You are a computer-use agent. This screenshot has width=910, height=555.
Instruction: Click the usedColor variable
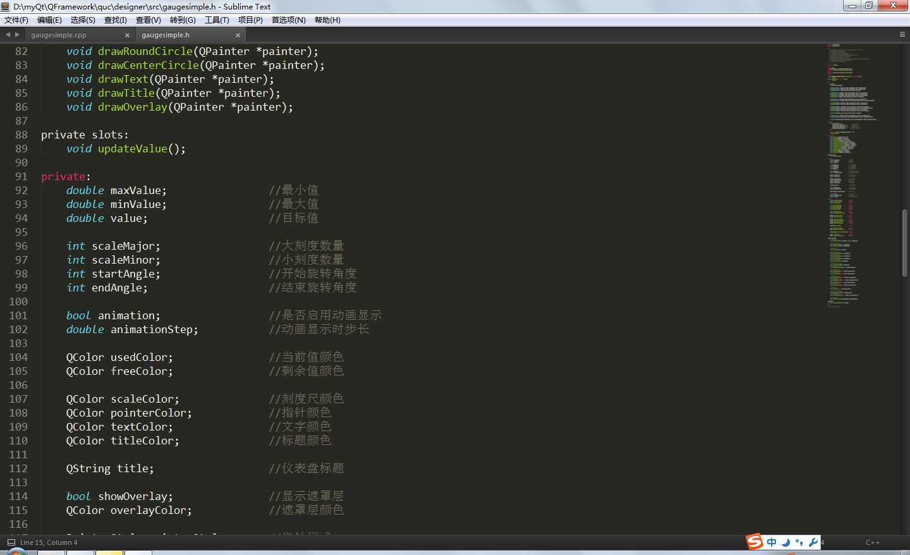click(139, 357)
